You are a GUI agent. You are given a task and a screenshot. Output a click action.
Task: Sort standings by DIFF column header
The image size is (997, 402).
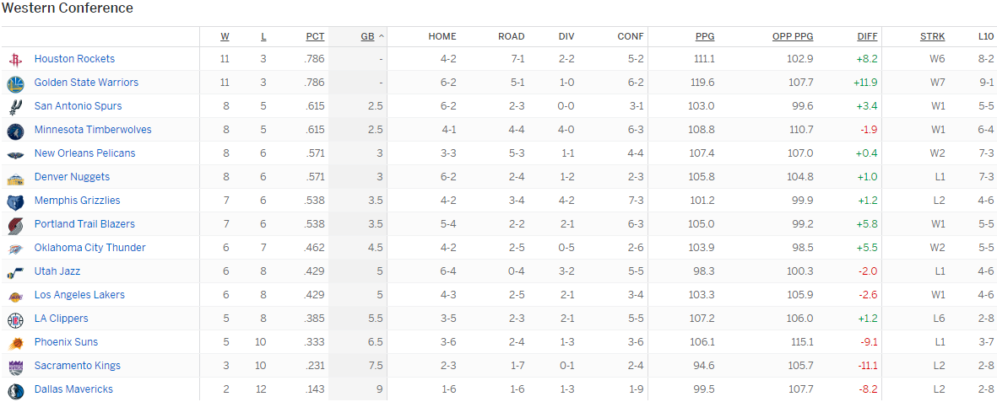tap(867, 36)
